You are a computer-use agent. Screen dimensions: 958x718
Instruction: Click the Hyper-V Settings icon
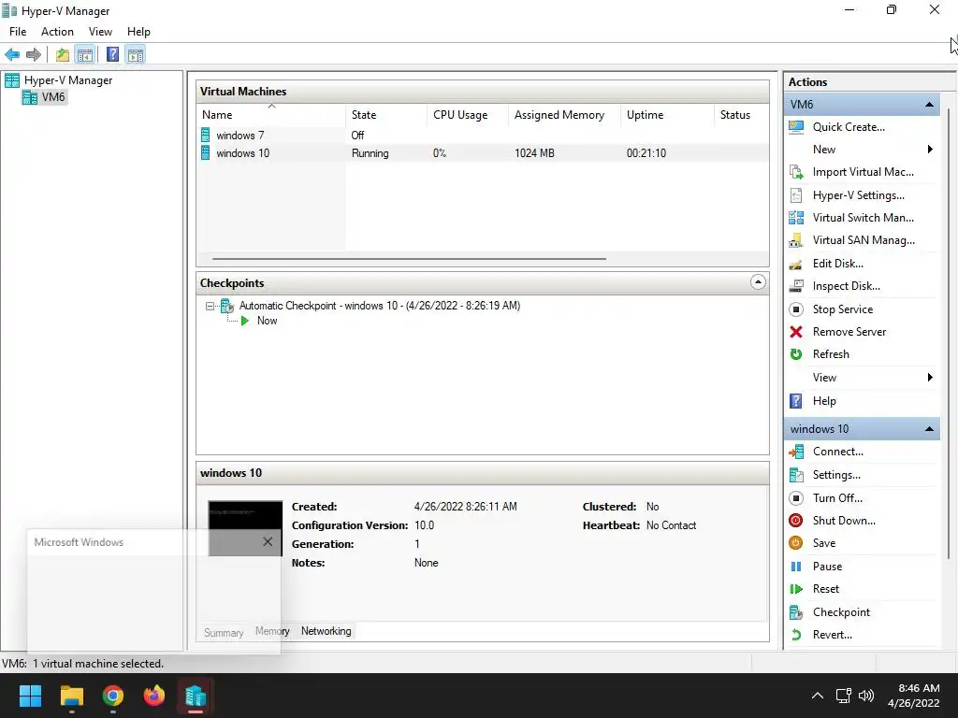(796, 195)
